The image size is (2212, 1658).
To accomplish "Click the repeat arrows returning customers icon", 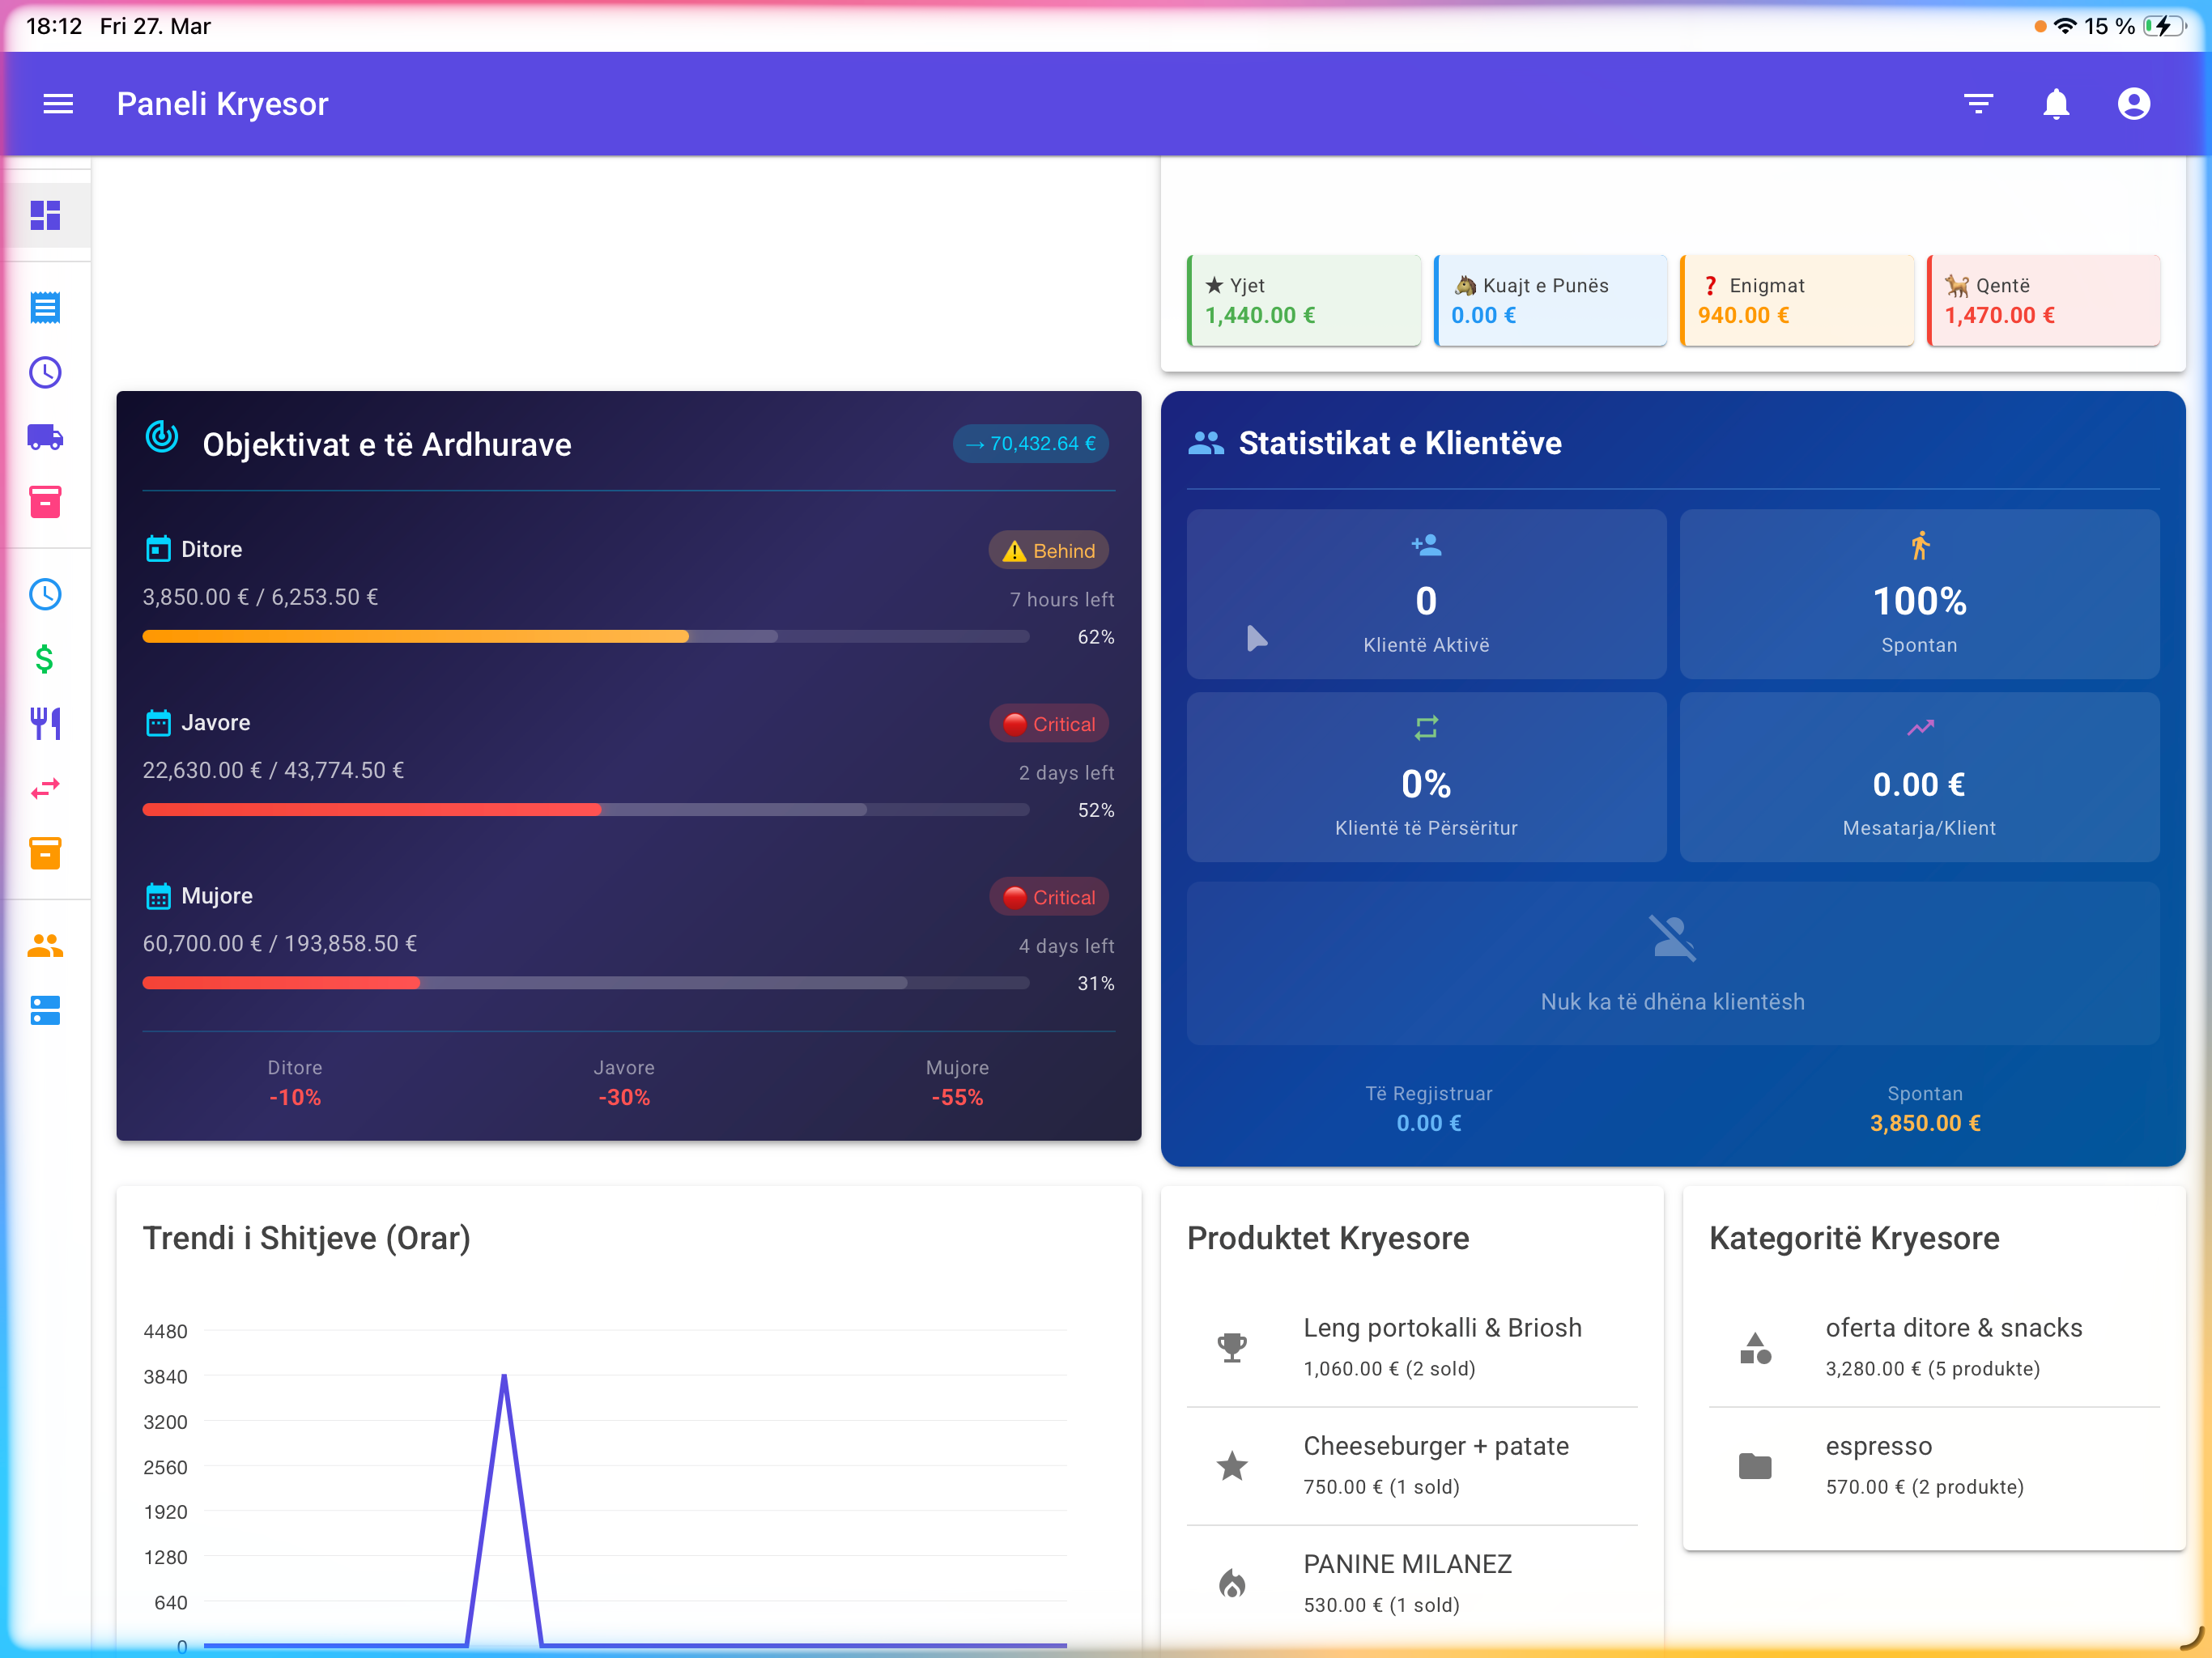I will point(1426,728).
